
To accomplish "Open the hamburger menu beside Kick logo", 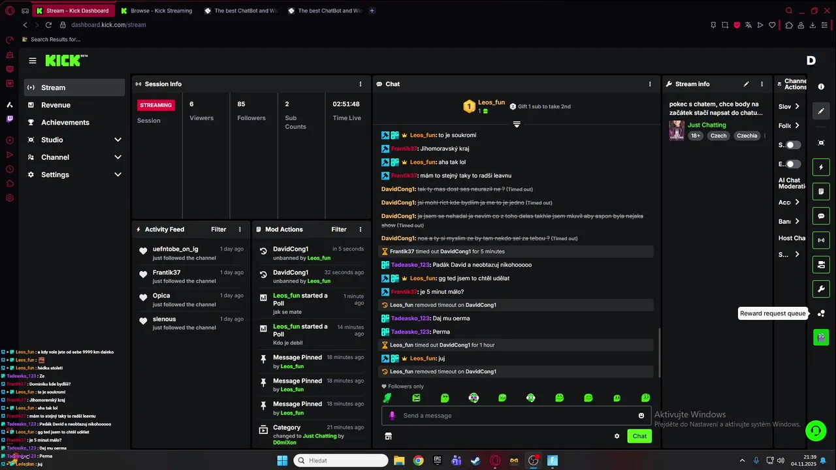I will coord(33,61).
